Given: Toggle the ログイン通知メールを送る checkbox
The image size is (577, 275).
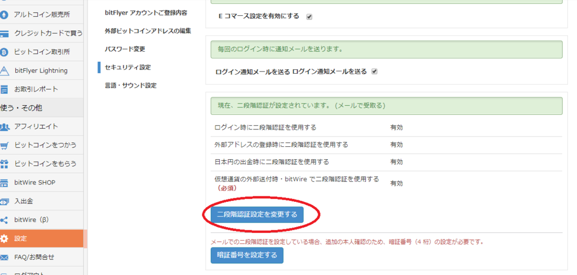Looking at the screenshot, I should pos(375,71).
